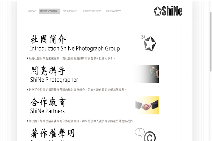Expand the ABOUT US dropdown arrow
Image resolution: width=212 pixels, height=141 pixels.
[58, 11]
